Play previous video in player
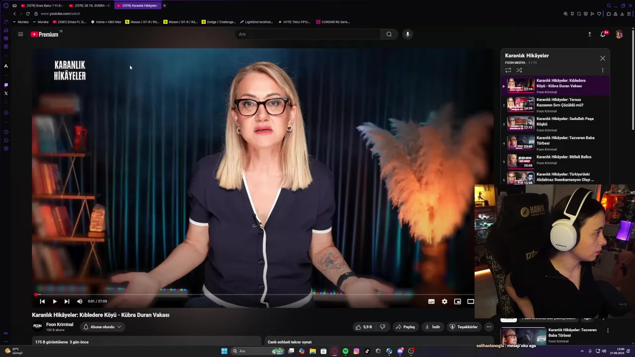Viewport: 635px width, 357px height. click(x=42, y=301)
